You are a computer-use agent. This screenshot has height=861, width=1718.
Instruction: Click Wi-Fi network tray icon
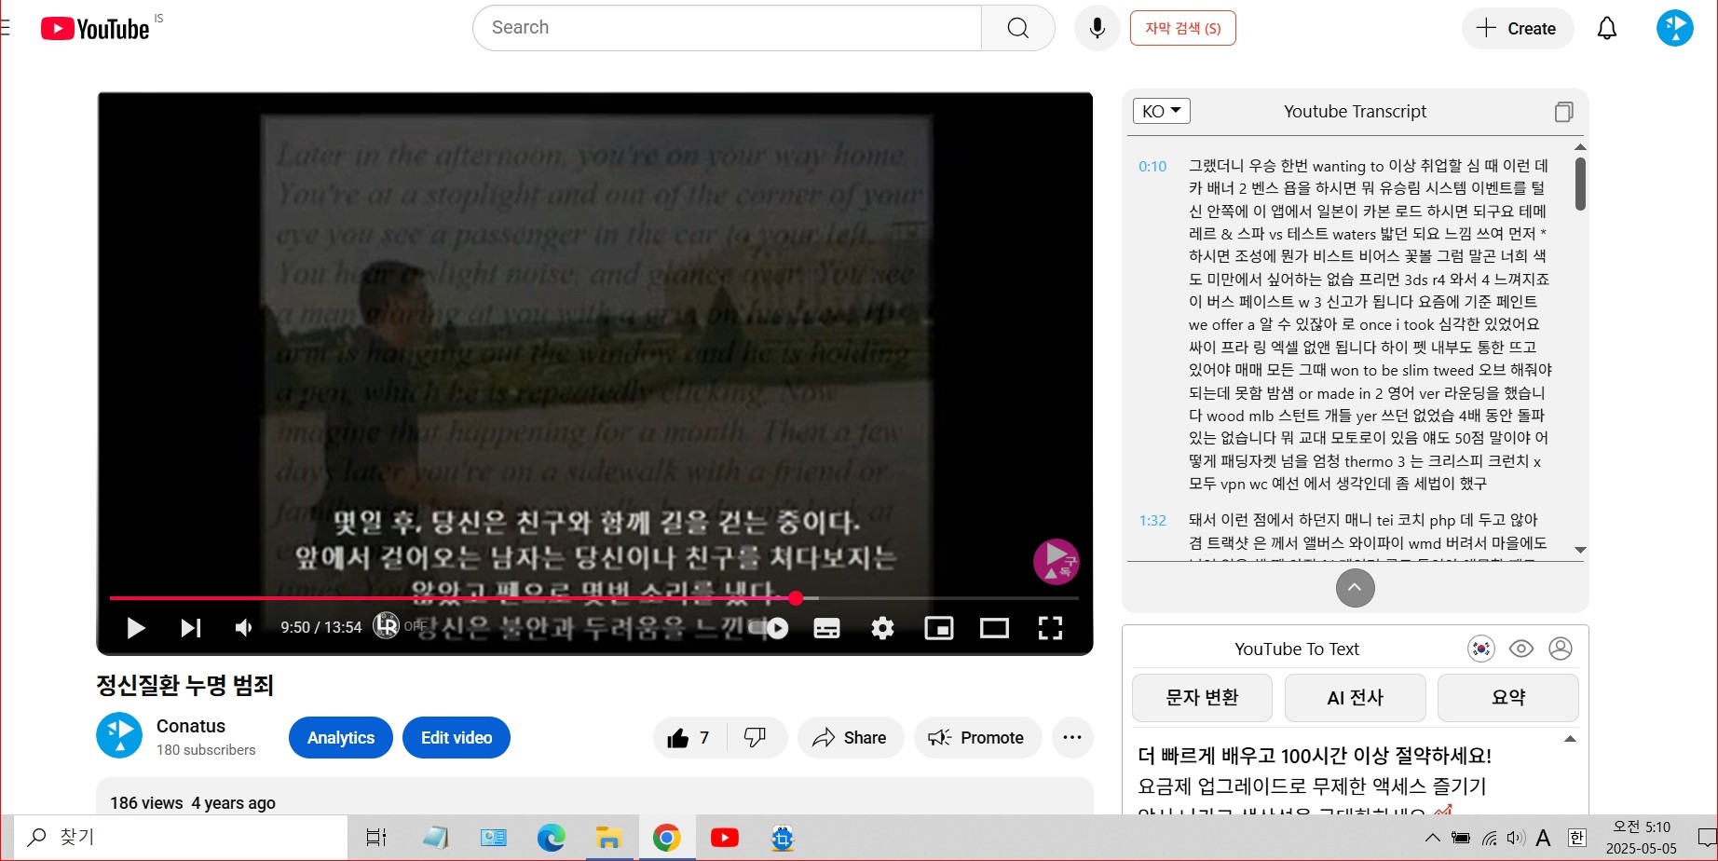click(1490, 838)
